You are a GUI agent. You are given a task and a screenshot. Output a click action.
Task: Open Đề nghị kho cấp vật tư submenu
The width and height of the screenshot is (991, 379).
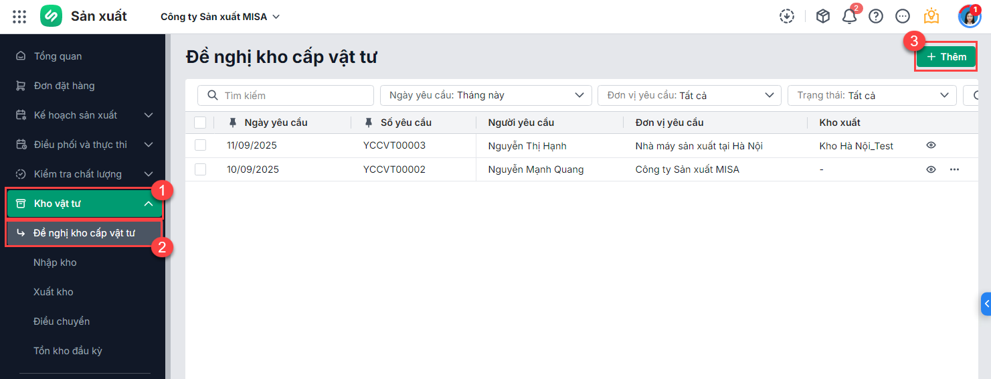[x=84, y=233]
